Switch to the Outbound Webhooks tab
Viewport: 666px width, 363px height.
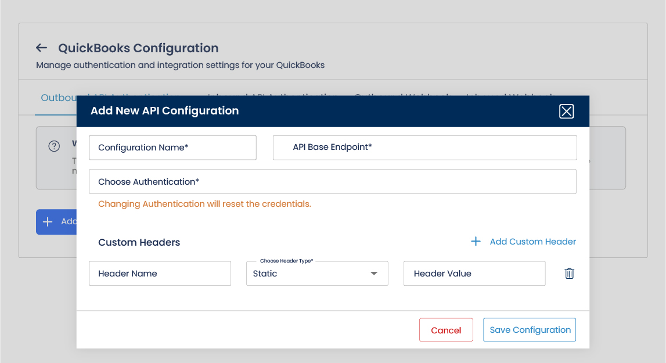[406, 93]
